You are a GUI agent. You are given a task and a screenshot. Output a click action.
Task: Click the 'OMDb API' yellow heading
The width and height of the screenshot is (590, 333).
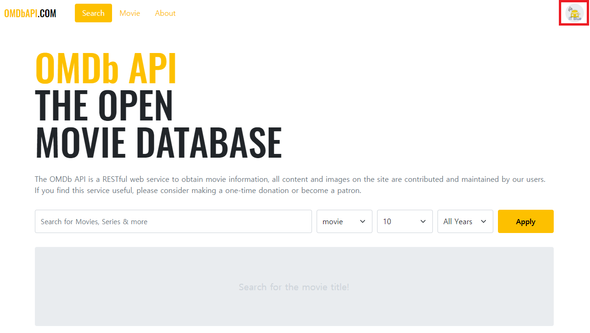(x=106, y=68)
